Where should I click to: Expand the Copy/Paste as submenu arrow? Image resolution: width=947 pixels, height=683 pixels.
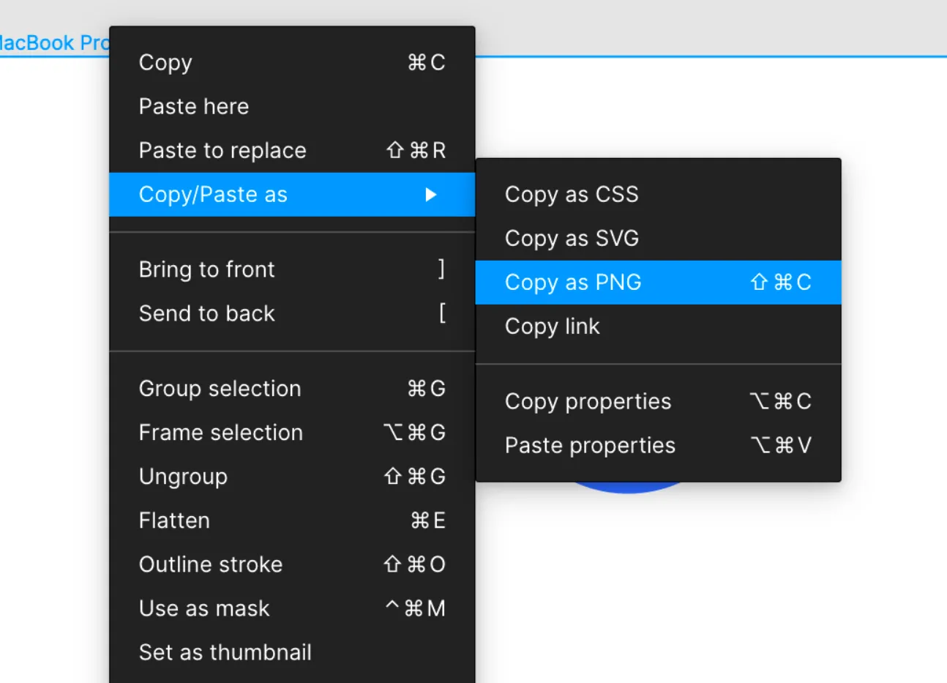(x=431, y=194)
